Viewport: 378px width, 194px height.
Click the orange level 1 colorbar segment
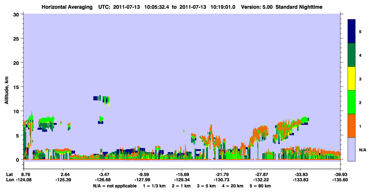(x=352, y=126)
